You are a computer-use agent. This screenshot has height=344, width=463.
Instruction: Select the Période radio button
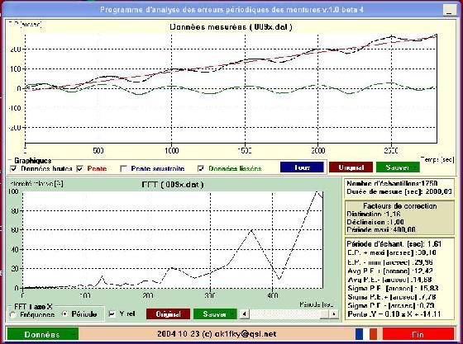[x=64, y=314]
